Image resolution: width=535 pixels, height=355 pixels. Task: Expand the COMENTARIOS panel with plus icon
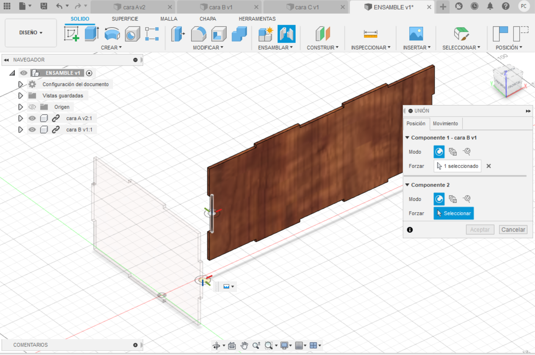(x=135, y=345)
